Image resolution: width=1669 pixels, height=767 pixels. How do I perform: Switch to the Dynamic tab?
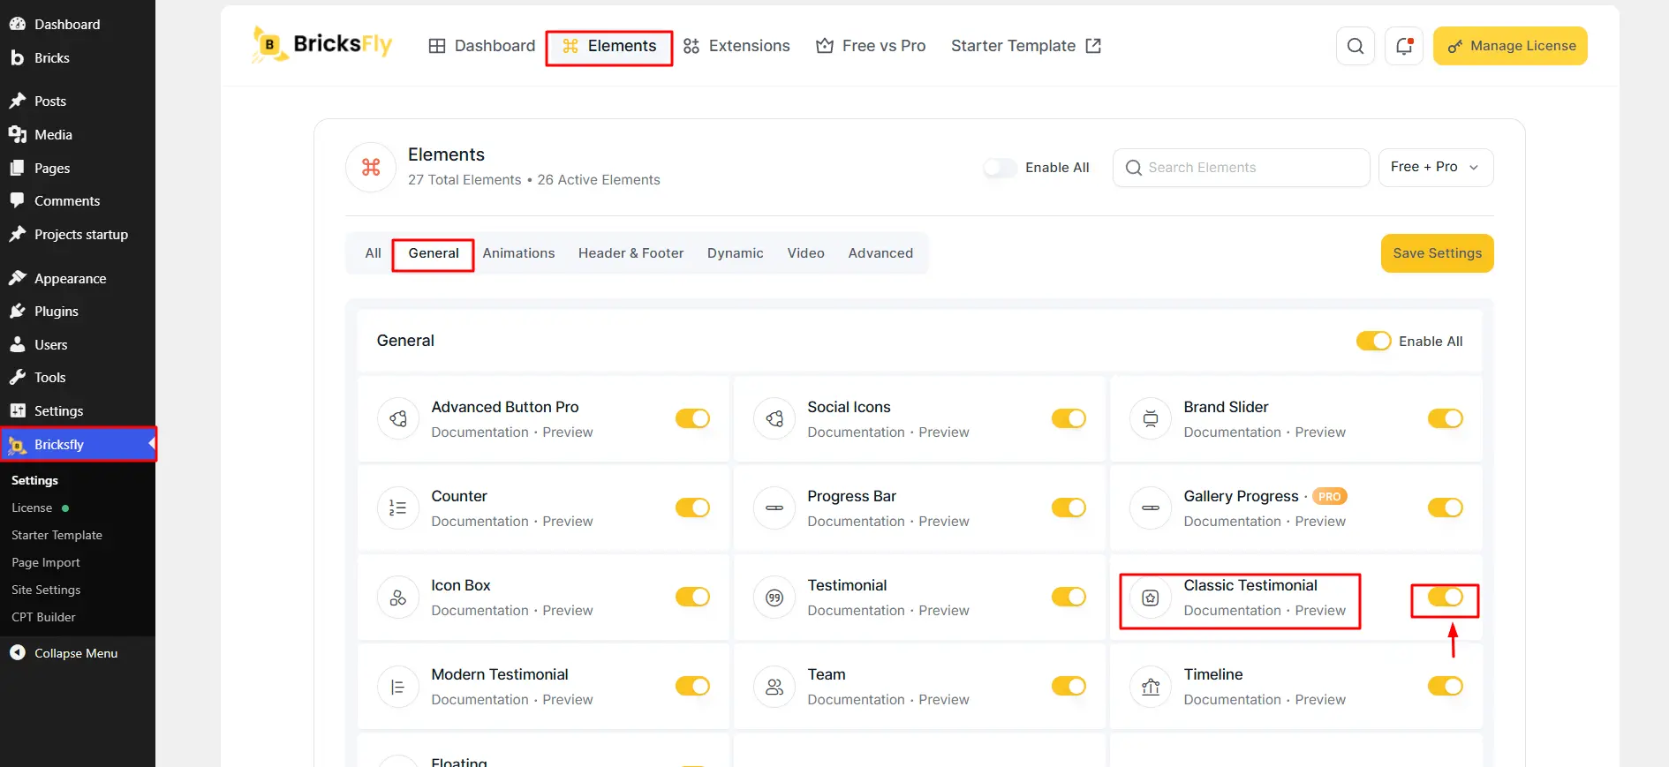tap(736, 253)
